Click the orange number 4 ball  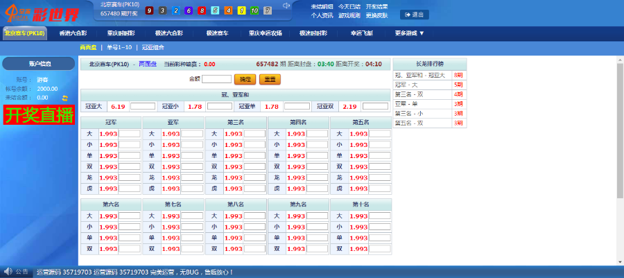point(228,10)
